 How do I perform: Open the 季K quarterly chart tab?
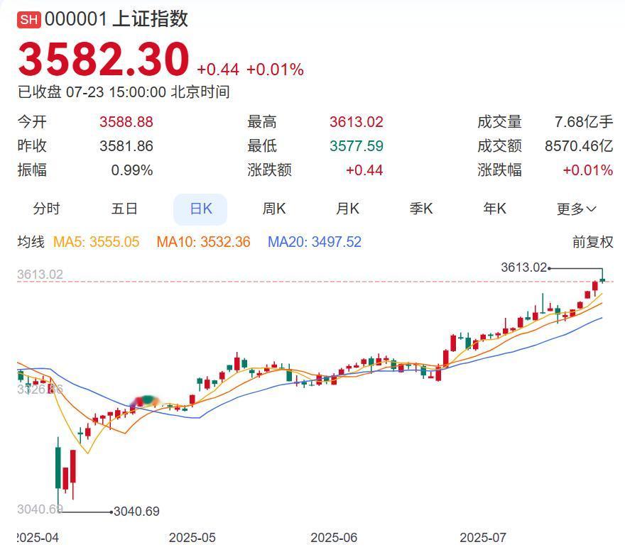[421, 209]
